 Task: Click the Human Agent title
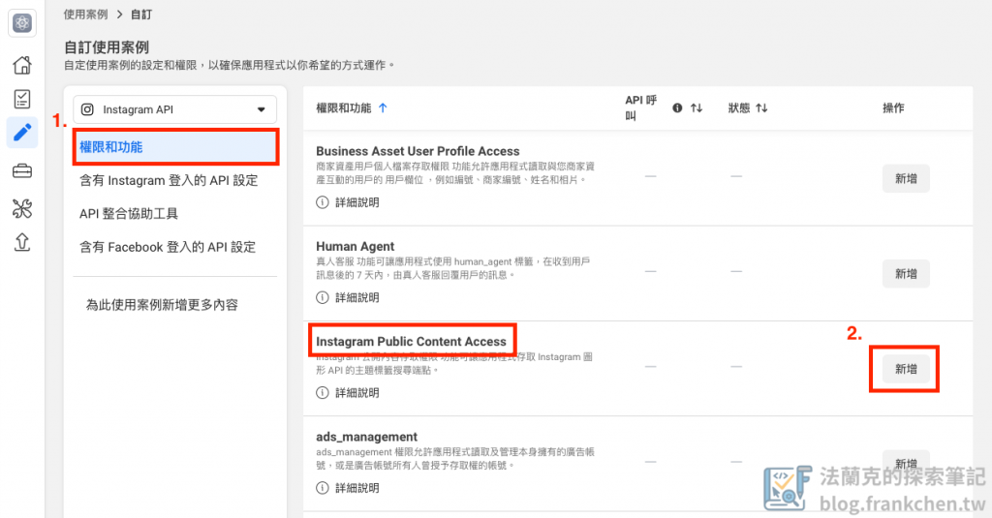355,246
